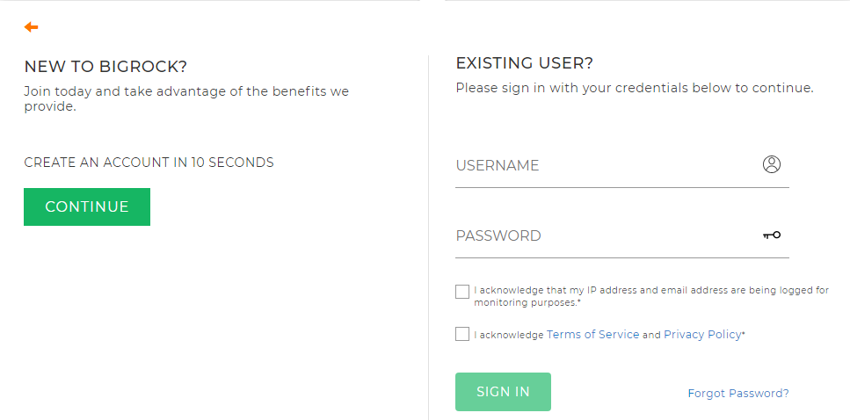Focus the USERNAME input field
Image resolution: width=850 pixels, height=420 pixels.
(x=622, y=166)
